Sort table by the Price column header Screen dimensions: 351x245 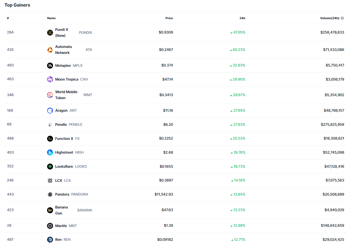pos(169,18)
